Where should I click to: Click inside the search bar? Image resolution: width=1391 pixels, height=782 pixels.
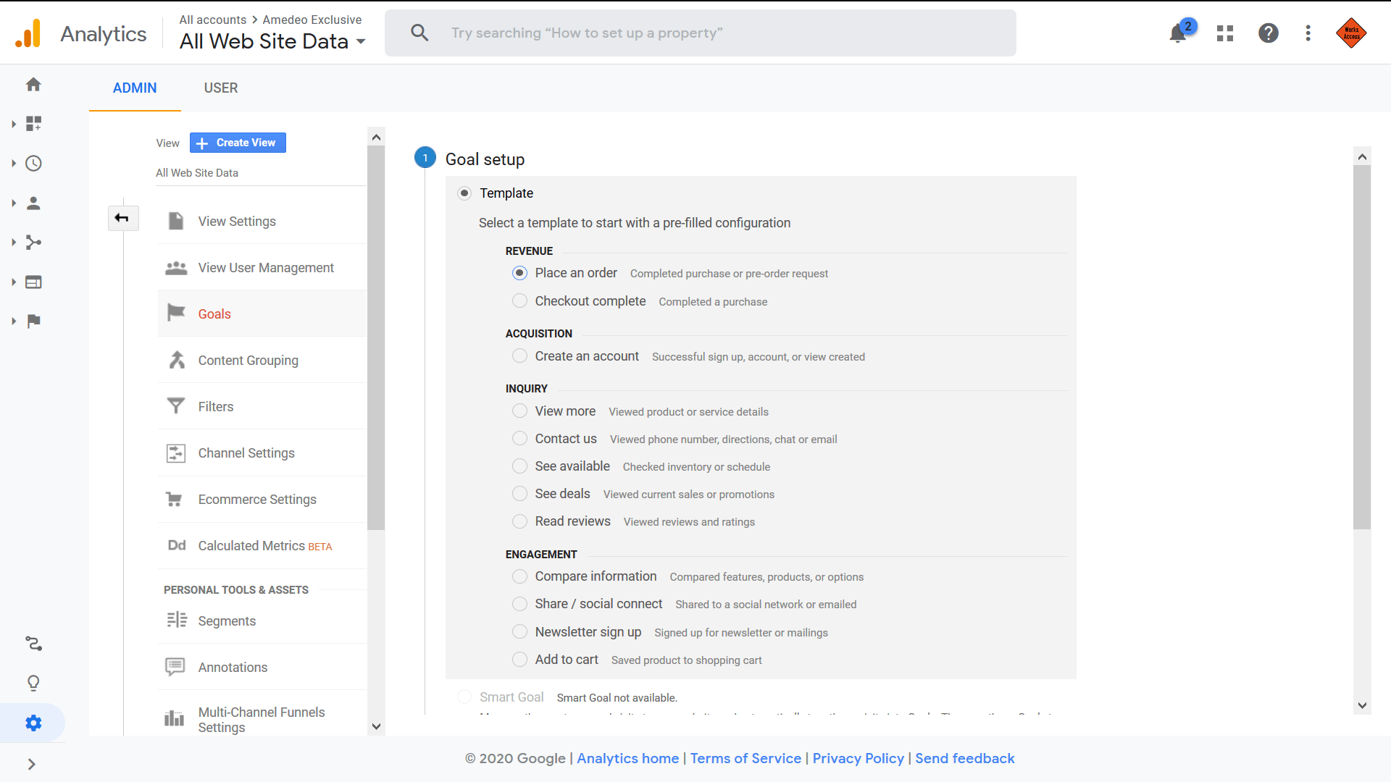click(x=700, y=33)
